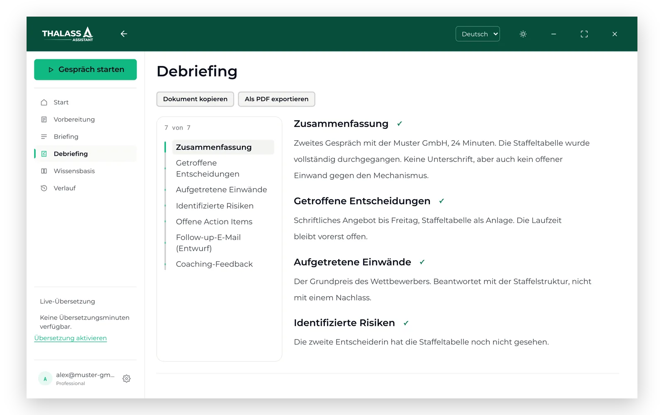The width and height of the screenshot is (664, 415).
Task: Close the assistant window
Action: point(615,34)
